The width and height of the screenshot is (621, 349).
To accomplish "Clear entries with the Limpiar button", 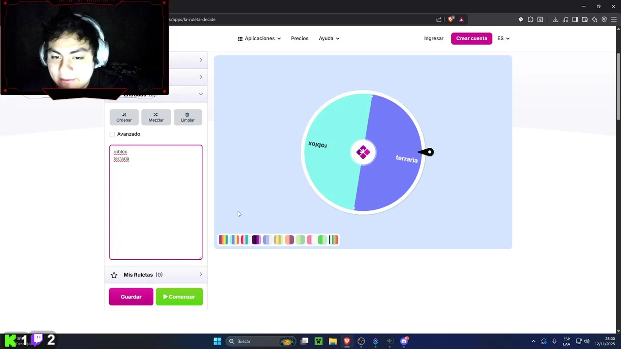I will [x=188, y=117].
